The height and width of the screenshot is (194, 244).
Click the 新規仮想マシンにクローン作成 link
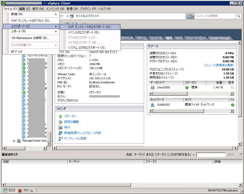(x=83, y=133)
